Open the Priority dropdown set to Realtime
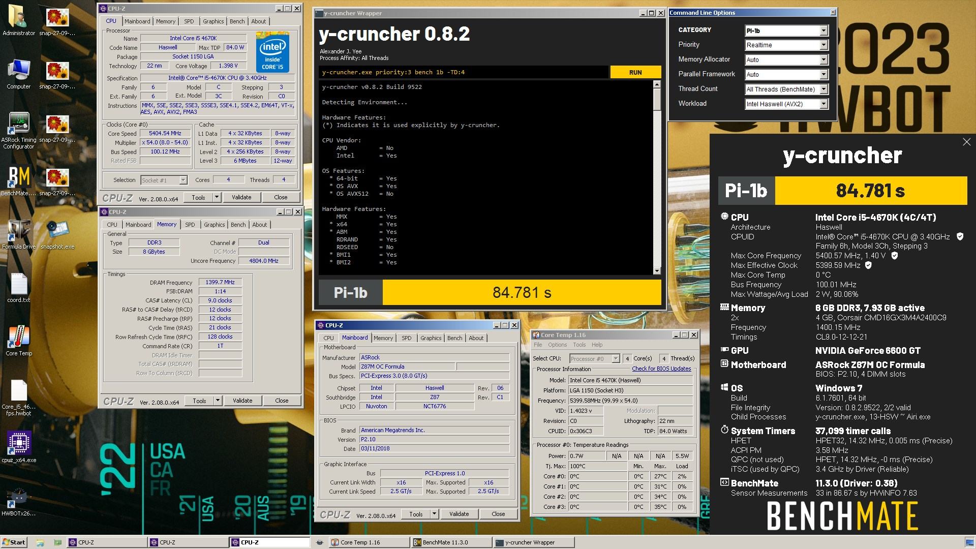The height and width of the screenshot is (549, 976). [786, 45]
